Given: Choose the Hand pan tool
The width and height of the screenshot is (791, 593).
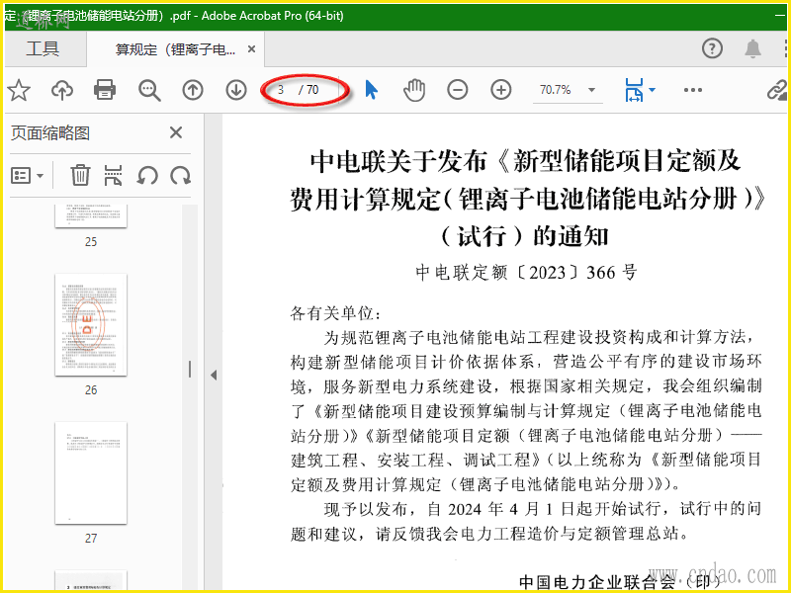Looking at the screenshot, I should (414, 90).
